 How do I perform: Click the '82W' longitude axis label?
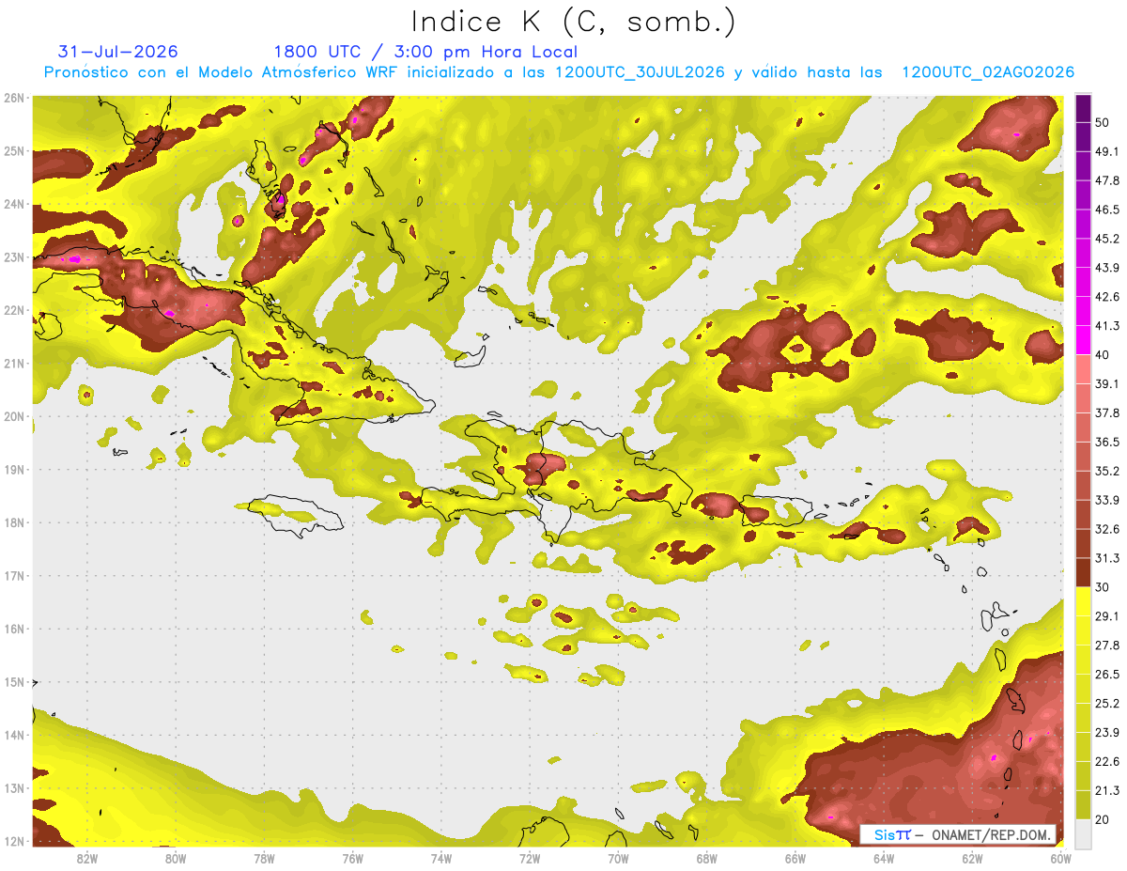click(x=86, y=858)
